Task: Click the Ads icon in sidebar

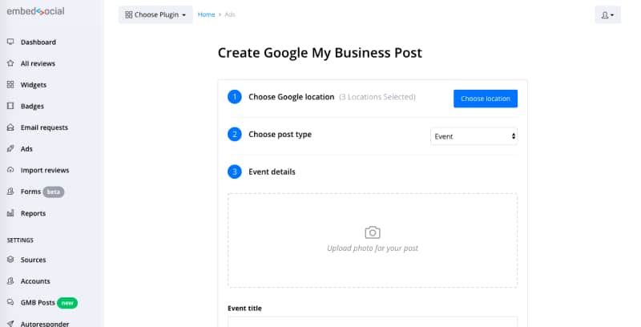Action: click(x=10, y=149)
